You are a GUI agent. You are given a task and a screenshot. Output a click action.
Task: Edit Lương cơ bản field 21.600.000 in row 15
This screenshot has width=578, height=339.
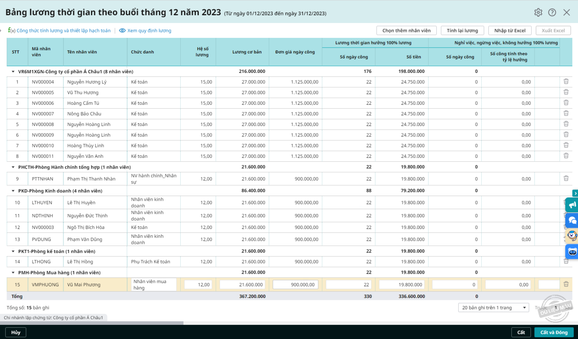click(242, 284)
